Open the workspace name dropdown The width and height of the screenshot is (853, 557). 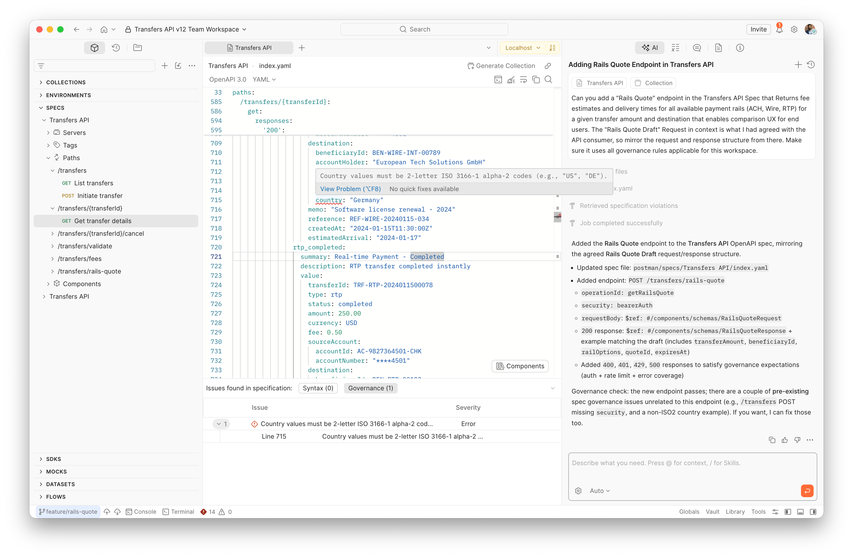pos(190,29)
